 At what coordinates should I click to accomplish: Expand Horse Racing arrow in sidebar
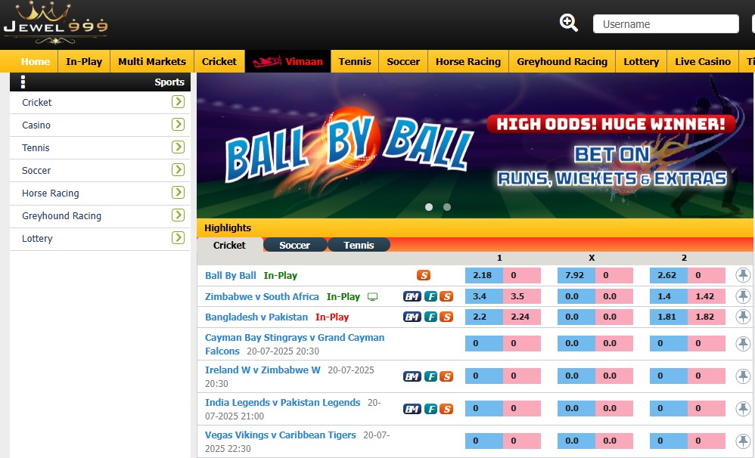click(x=178, y=193)
